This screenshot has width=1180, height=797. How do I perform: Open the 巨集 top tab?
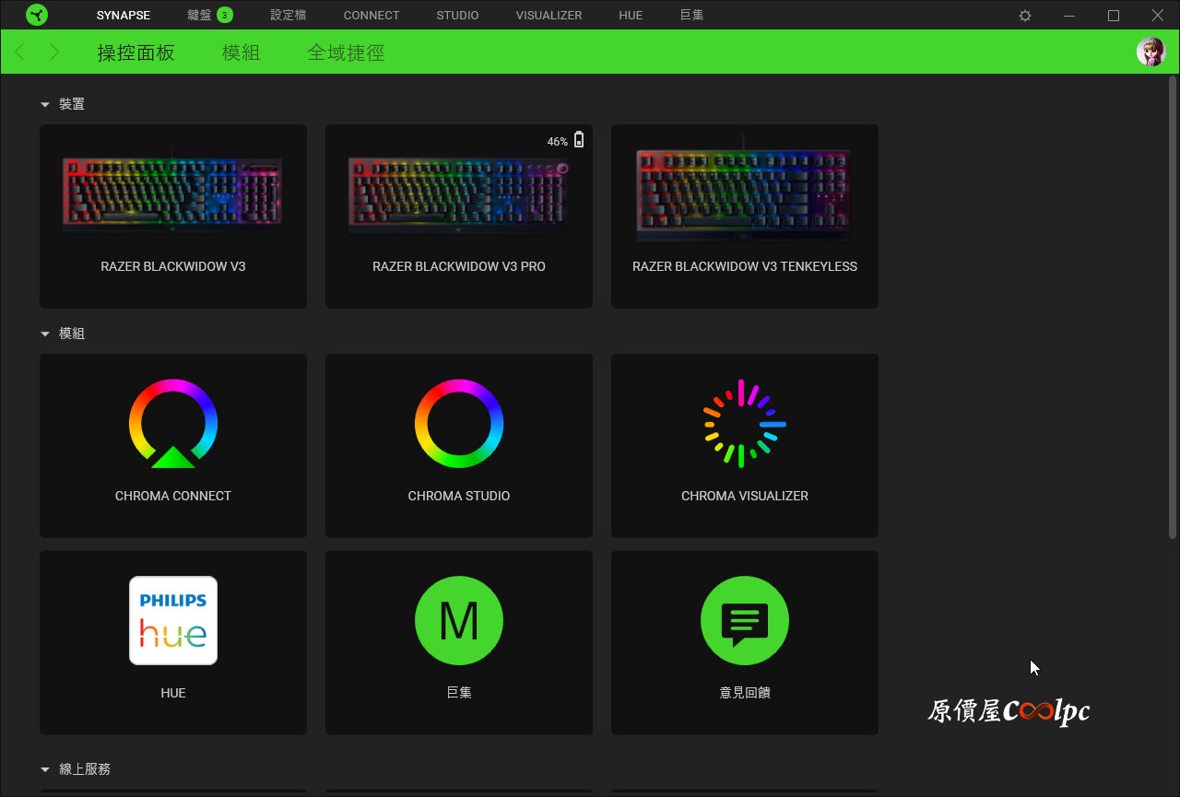click(691, 16)
